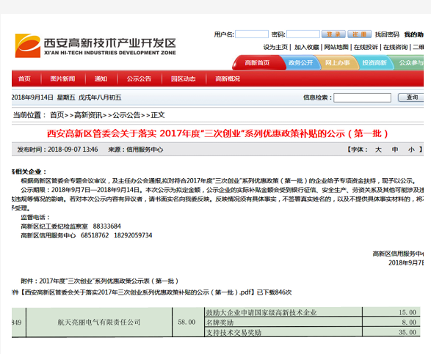Select the 58.00 total cell

coord(187,322)
